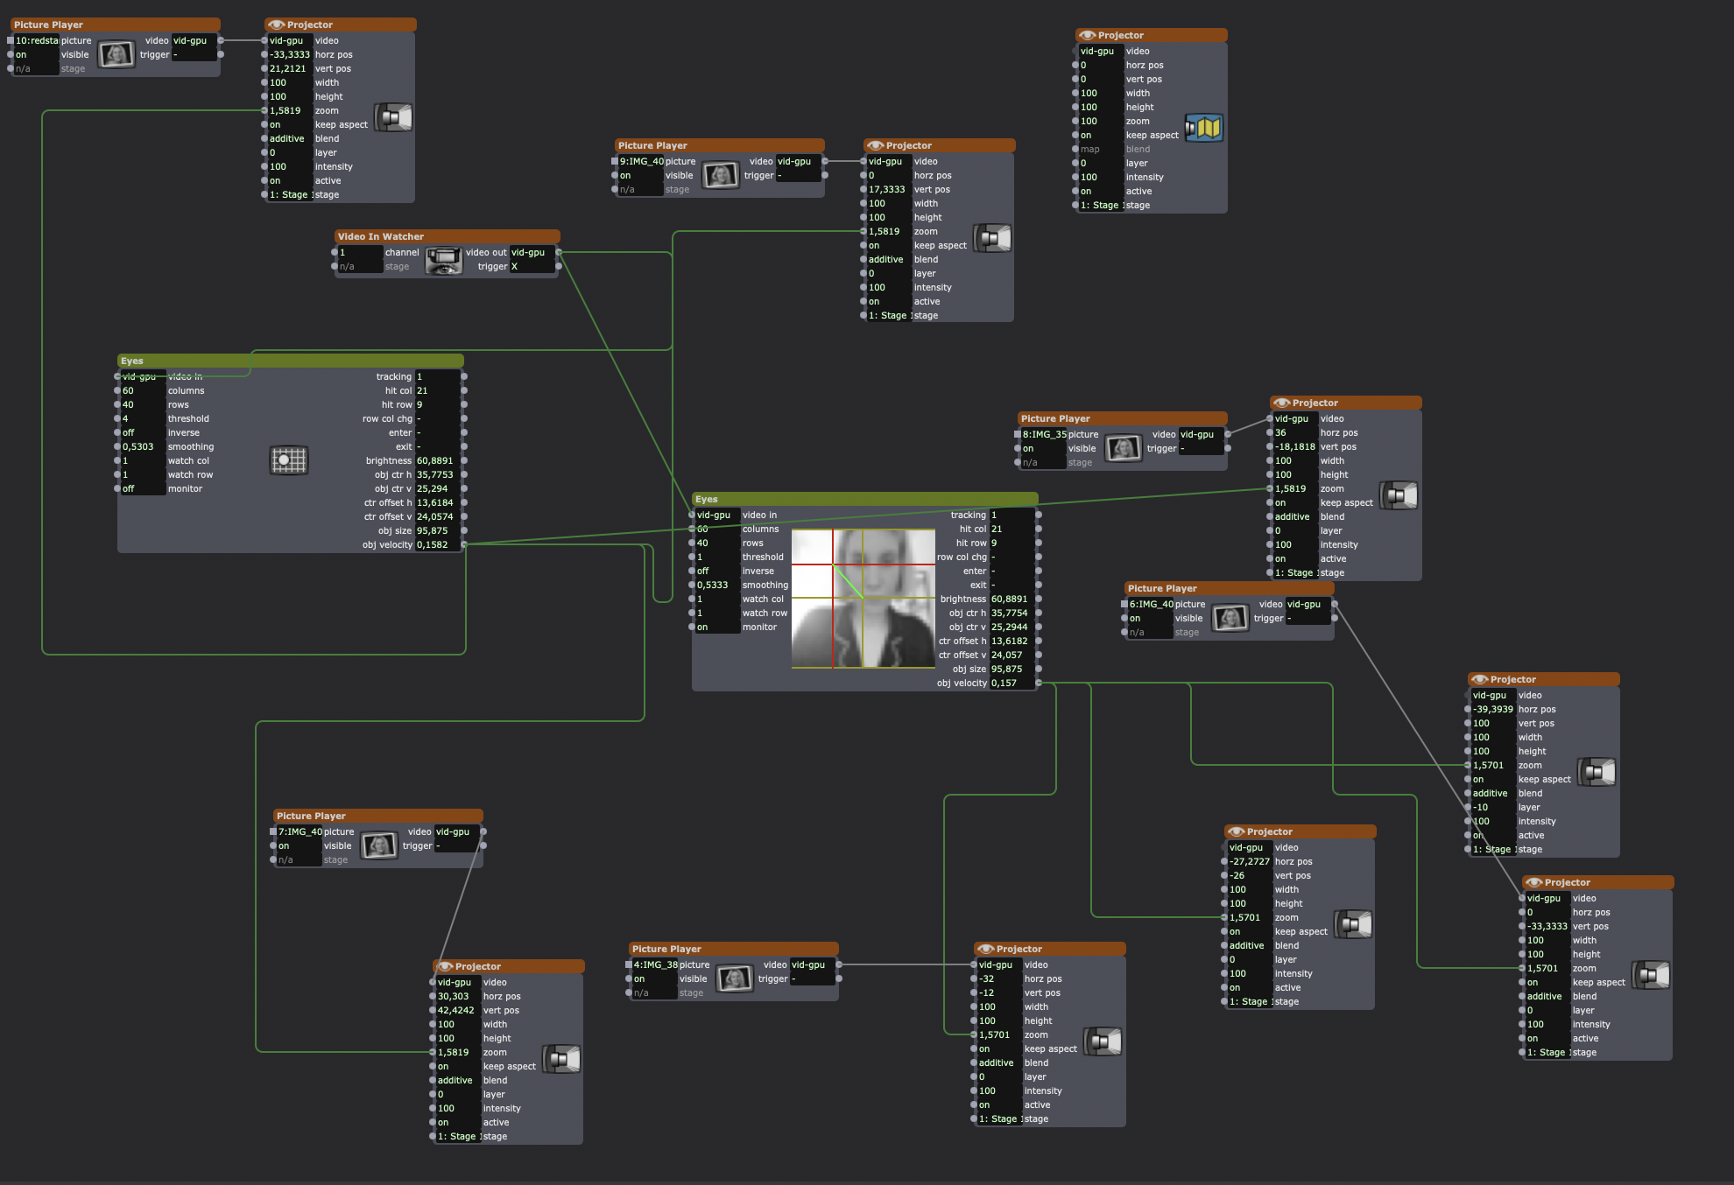This screenshot has height=1185, width=1734.
Task: Click eye icon on Projector with horz pos 30,303
Action: click(445, 966)
